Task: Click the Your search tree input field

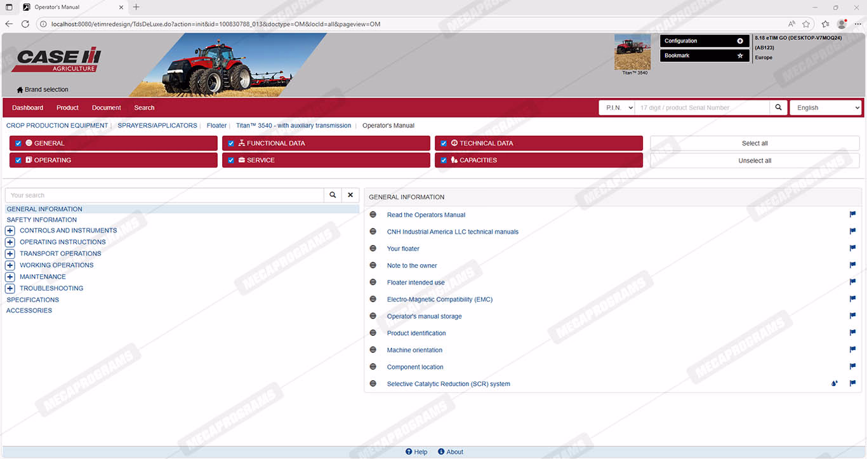Action: tap(164, 196)
